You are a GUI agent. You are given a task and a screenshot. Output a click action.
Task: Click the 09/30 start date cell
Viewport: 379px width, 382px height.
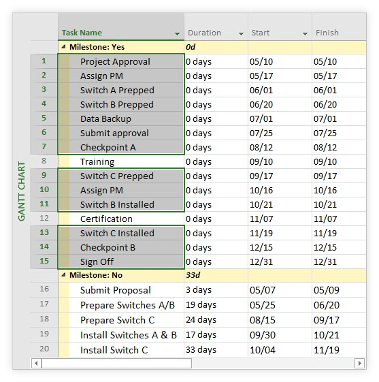[280, 335]
